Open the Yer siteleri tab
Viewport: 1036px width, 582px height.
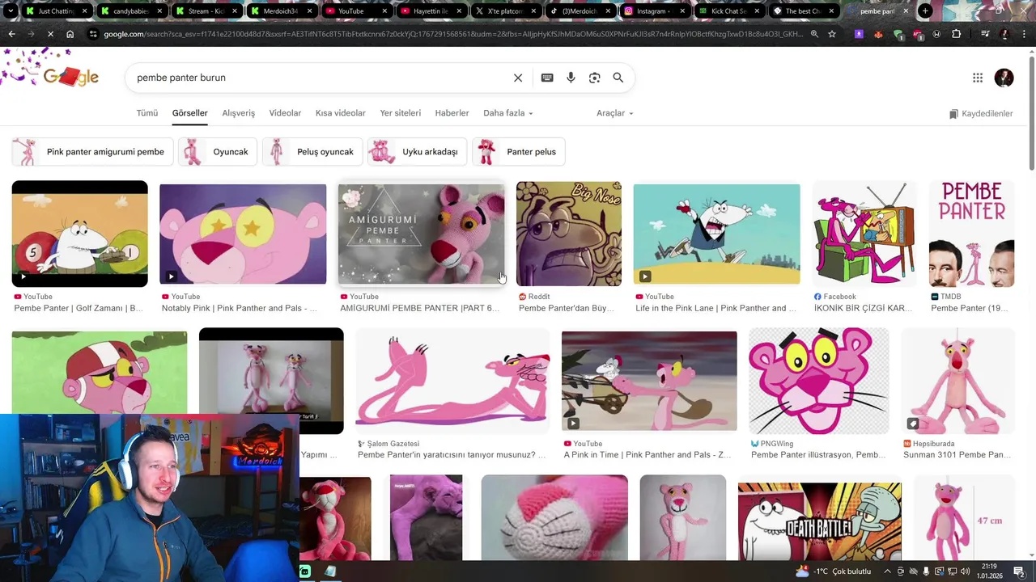[x=401, y=113]
